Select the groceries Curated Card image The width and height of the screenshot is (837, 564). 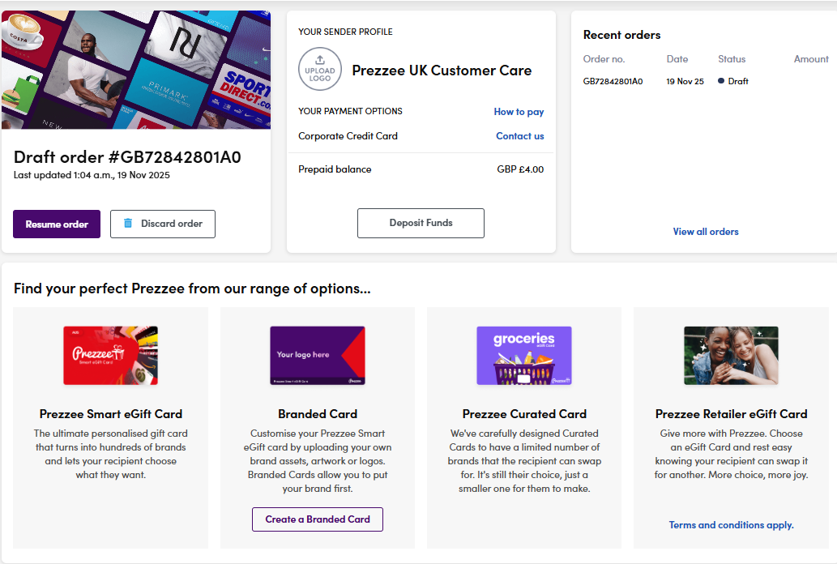point(524,356)
